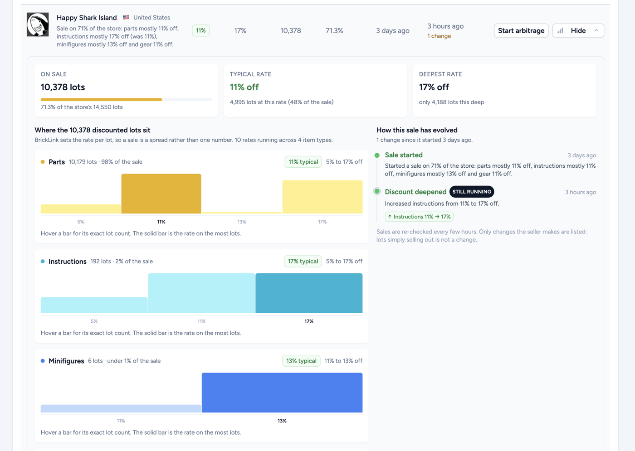Click the blue Minifigures legend dot
The image size is (635, 451).
pos(43,361)
